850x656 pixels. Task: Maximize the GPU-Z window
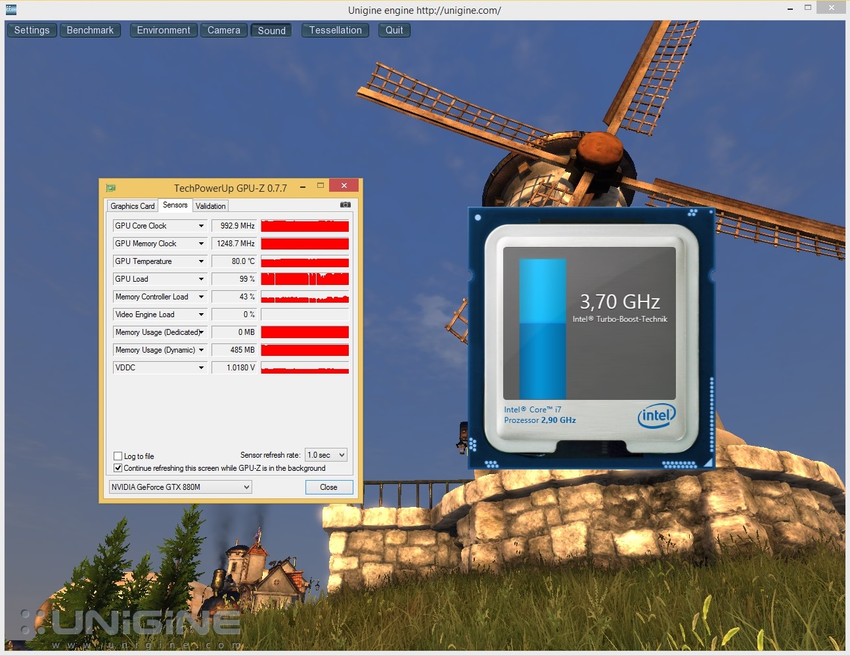321,186
